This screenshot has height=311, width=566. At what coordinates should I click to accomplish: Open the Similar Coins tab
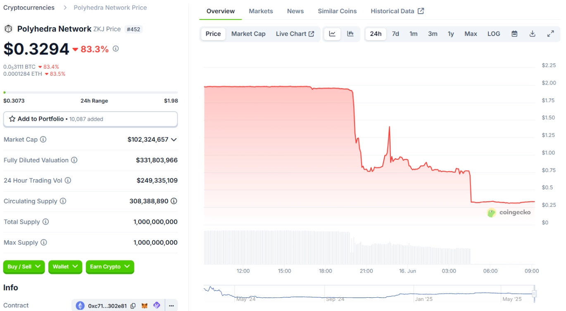point(337,11)
